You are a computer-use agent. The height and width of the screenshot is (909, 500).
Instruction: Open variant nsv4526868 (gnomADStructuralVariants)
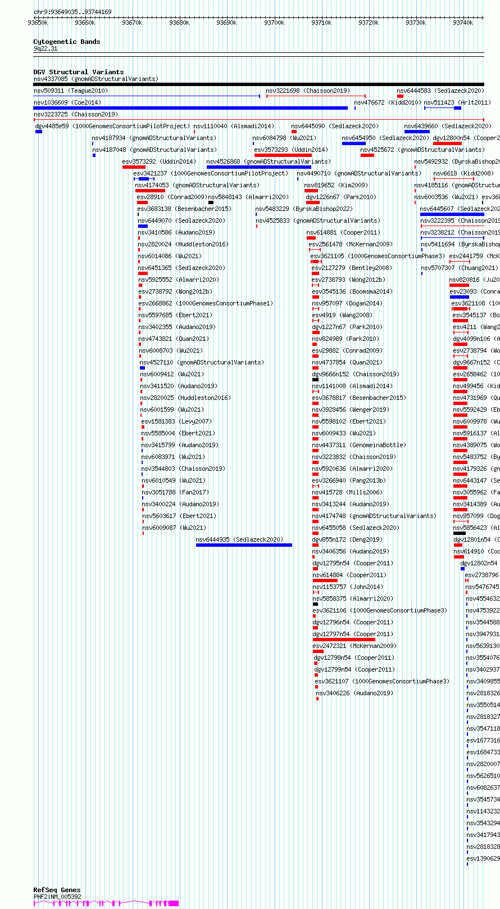(x=269, y=161)
